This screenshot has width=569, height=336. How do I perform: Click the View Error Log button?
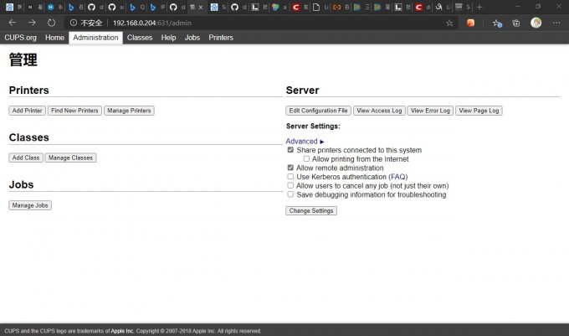click(430, 111)
